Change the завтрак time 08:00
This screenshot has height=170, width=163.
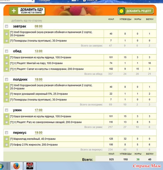tap(39, 26)
